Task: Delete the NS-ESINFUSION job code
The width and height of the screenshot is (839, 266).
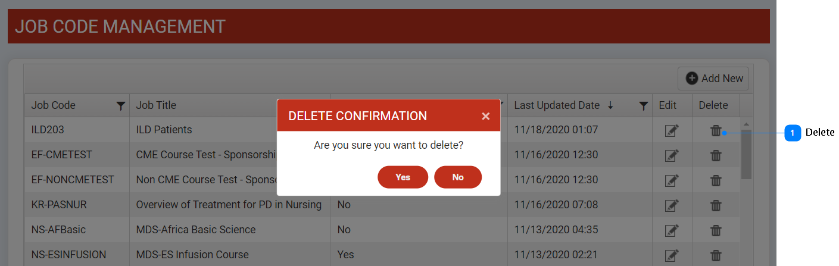Action: click(716, 255)
